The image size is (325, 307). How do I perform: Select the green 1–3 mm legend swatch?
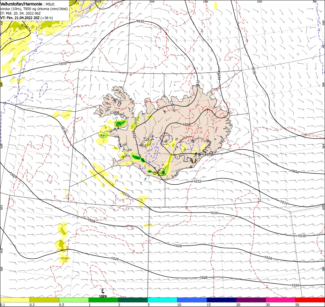tap(103, 300)
